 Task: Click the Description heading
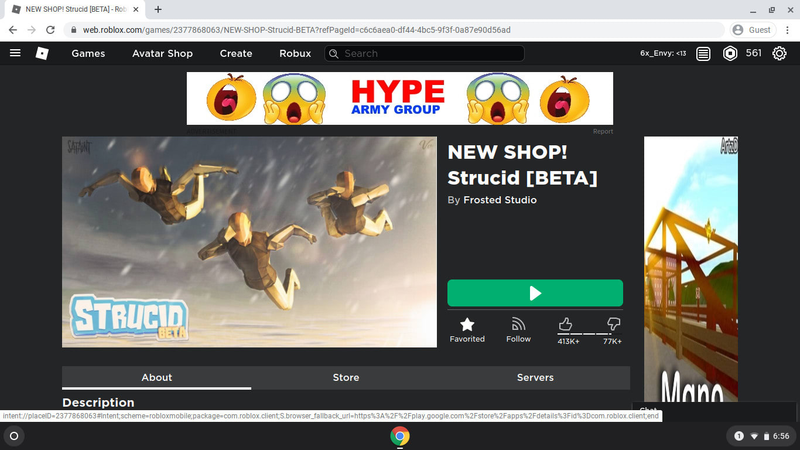coord(98,403)
